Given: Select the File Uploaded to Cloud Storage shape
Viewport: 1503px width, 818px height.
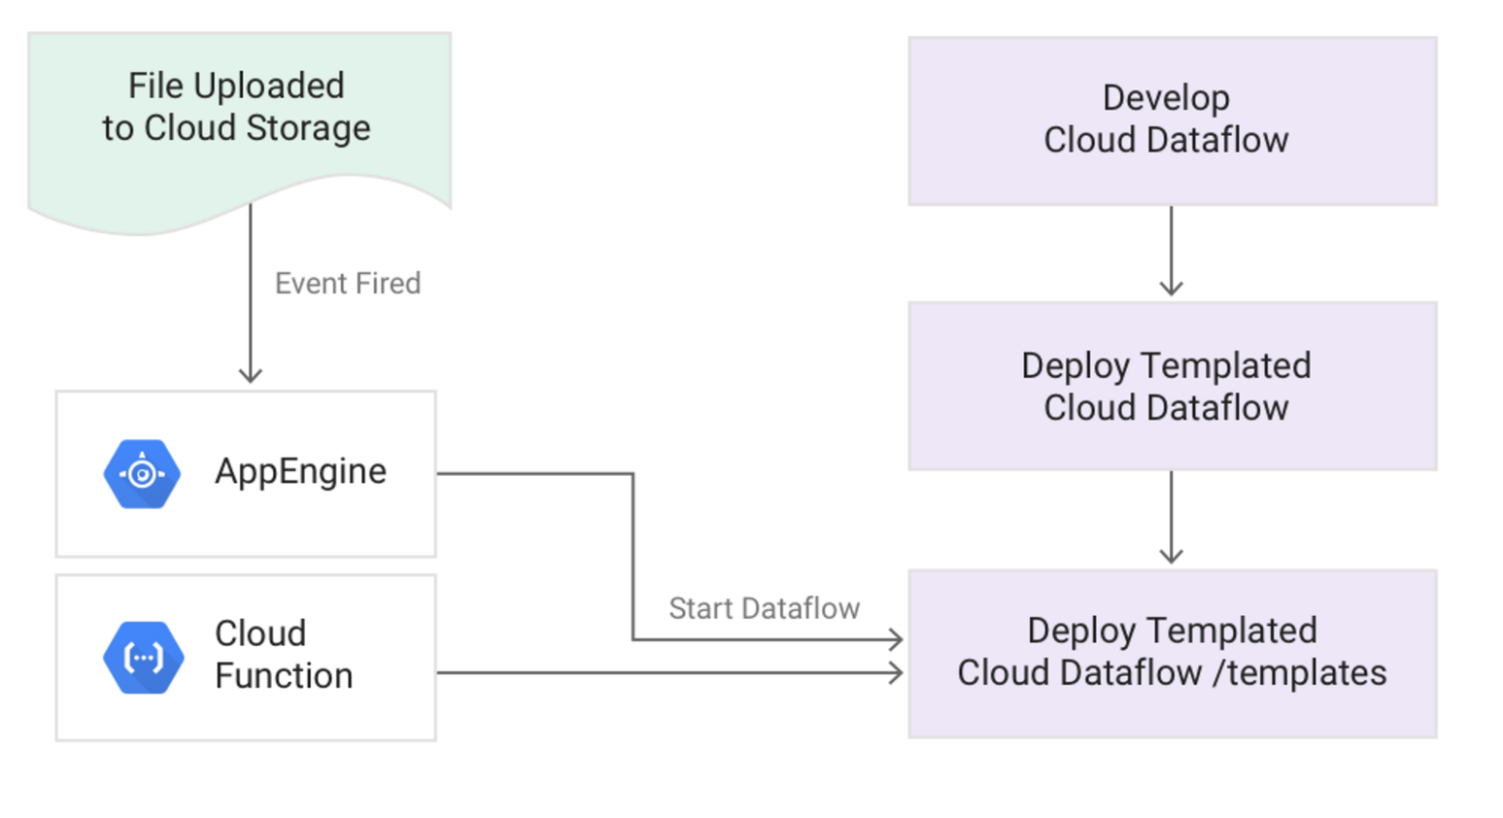Looking at the screenshot, I should pyautogui.click(x=239, y=132).
